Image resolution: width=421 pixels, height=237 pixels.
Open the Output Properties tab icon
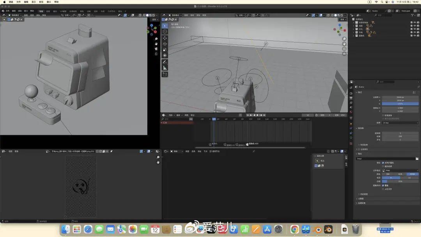click(x=352, y=98)
